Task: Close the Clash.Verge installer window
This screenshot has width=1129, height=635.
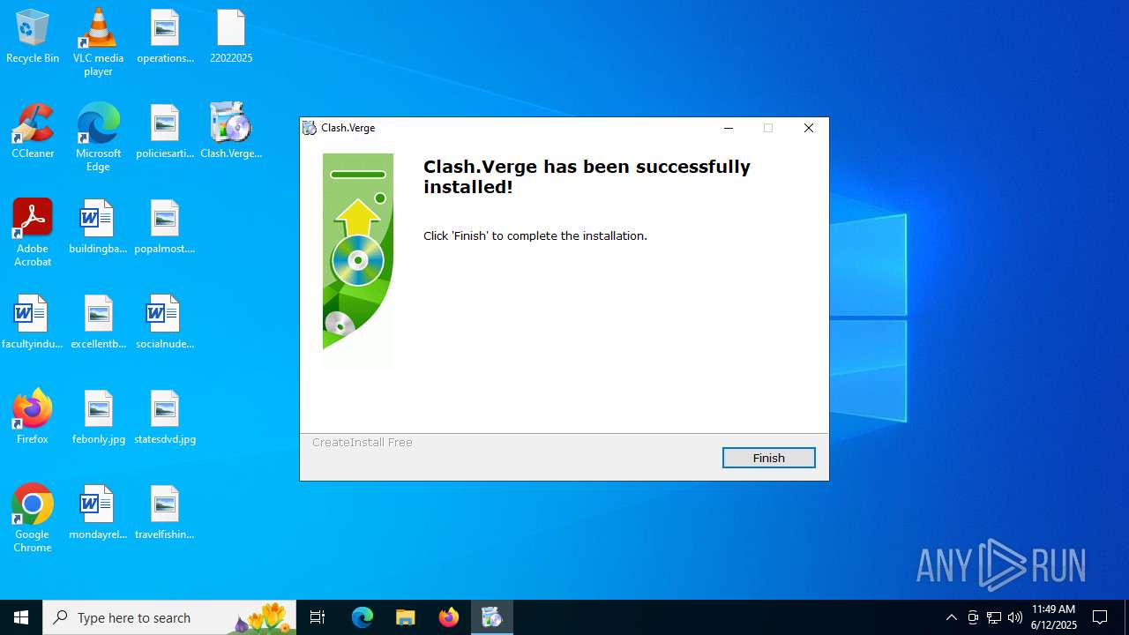Action: [x=808, y=128]
